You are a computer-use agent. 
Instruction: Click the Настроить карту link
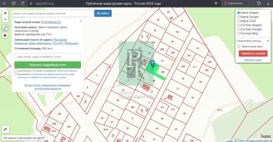click(x=253, y=60)
